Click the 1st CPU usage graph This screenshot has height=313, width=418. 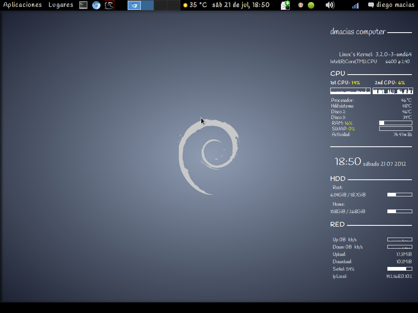pyautogui.click(x=350, y=91)
